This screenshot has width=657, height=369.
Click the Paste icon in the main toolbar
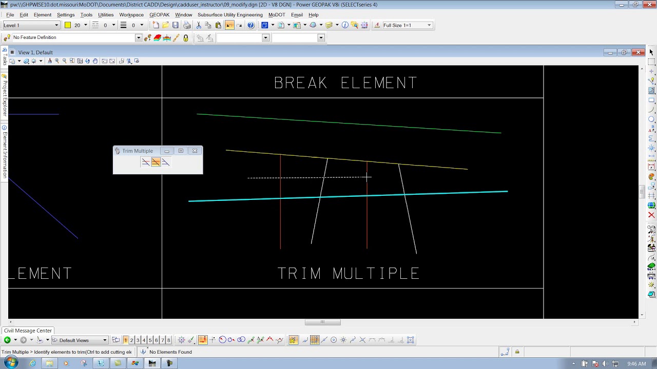218,25
